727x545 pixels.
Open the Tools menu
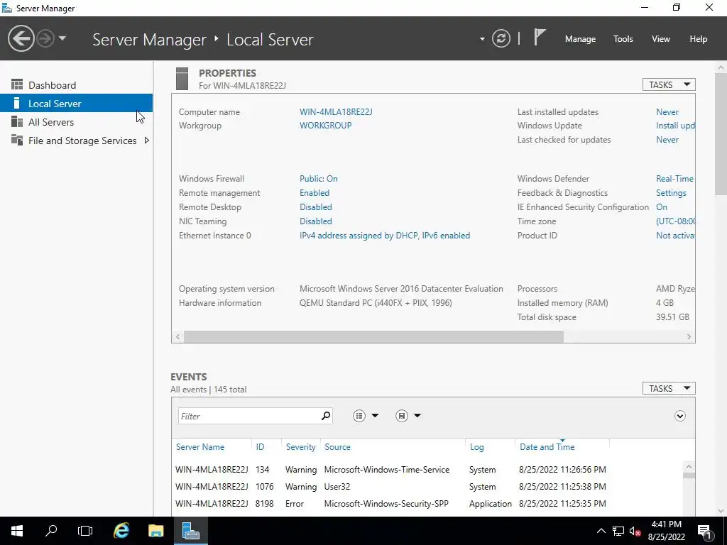(x=623, y=39)
